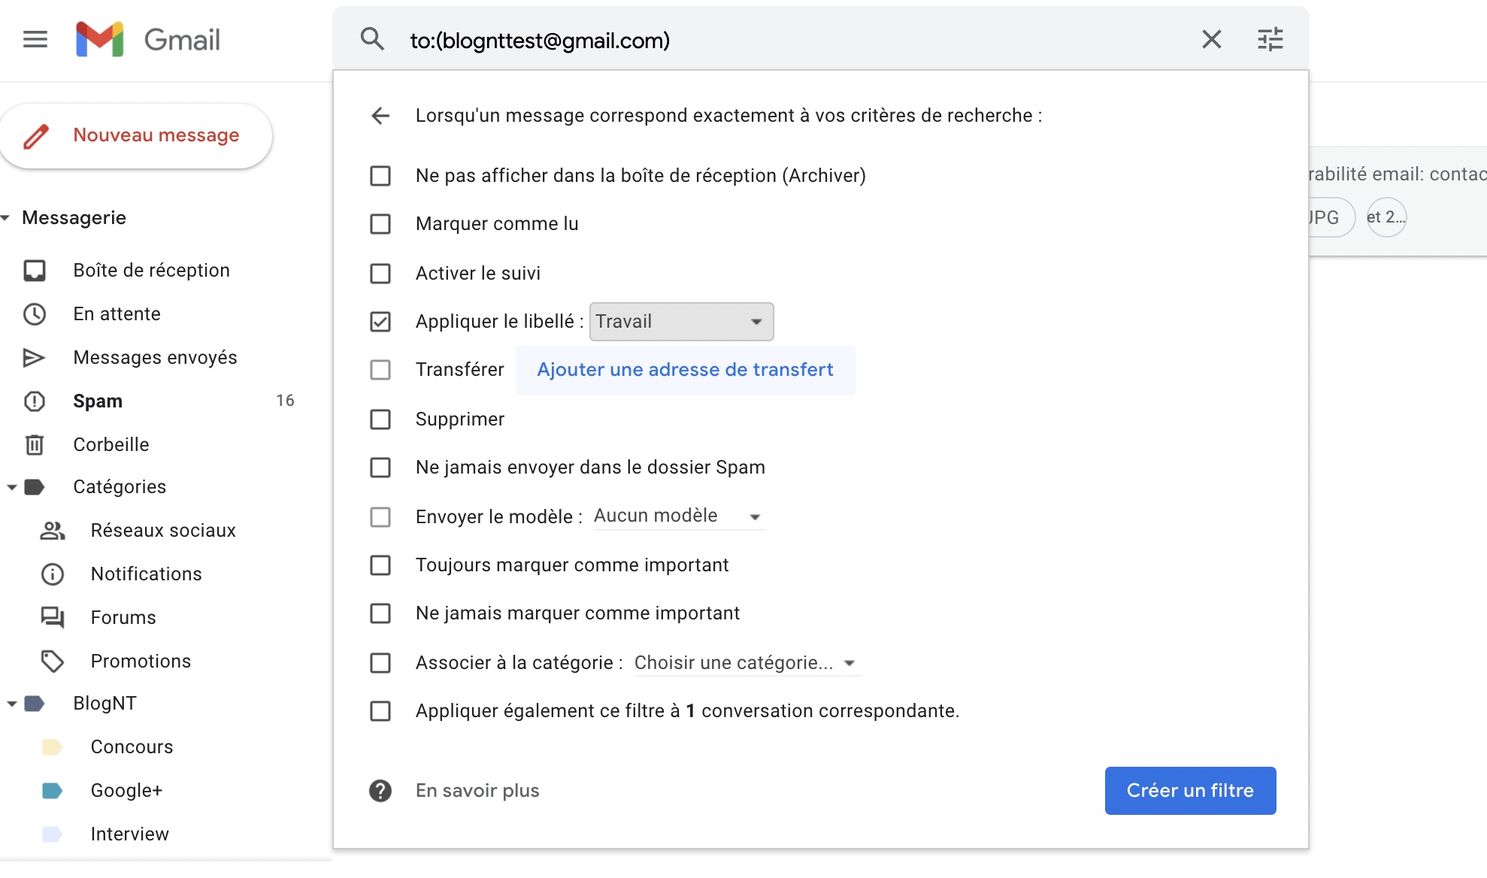Image resolution: width=1487 pixels, height=878 pixels.
Task: Select Messages envoyés in sidebar
Action: (x=155, y=357)
